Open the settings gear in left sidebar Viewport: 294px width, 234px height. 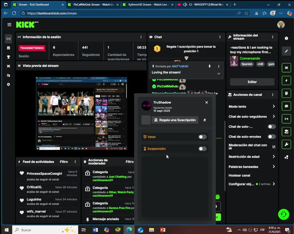[x=8, y=84]
